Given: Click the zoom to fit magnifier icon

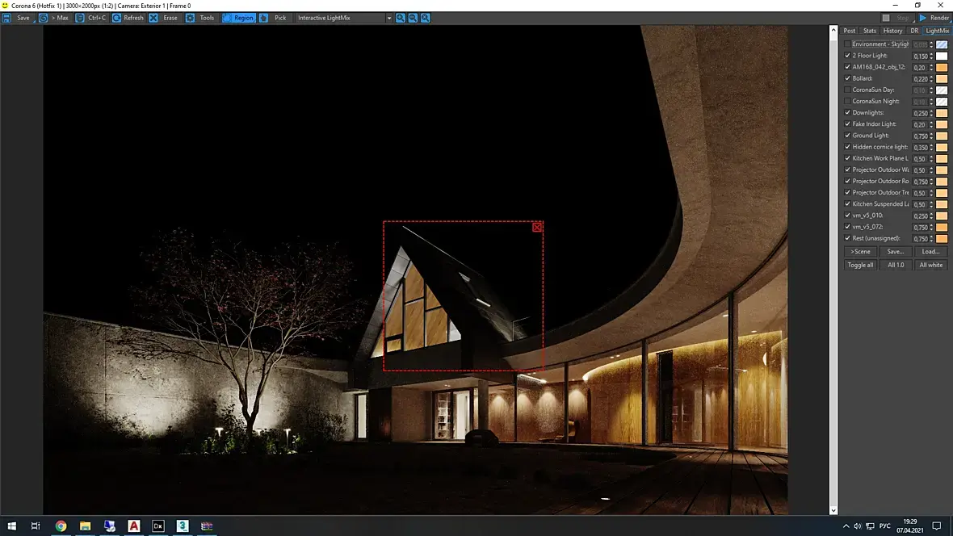Looking at the screenshot, I should [x=426, y=18].
